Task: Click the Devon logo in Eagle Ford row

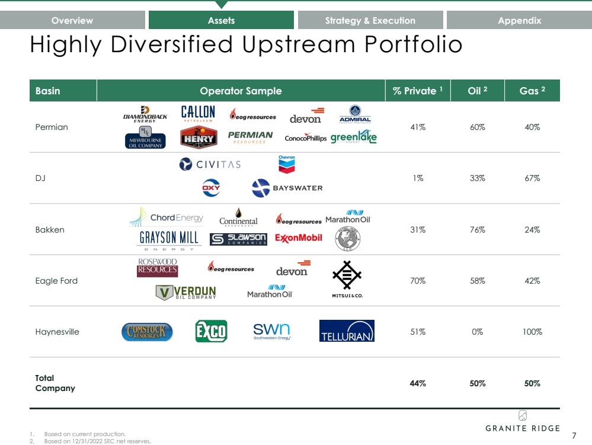Action: [x=293, y=268]
